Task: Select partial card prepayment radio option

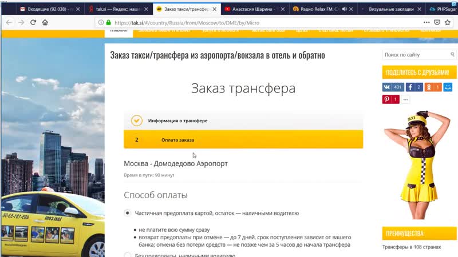Action: pos(128,213)
